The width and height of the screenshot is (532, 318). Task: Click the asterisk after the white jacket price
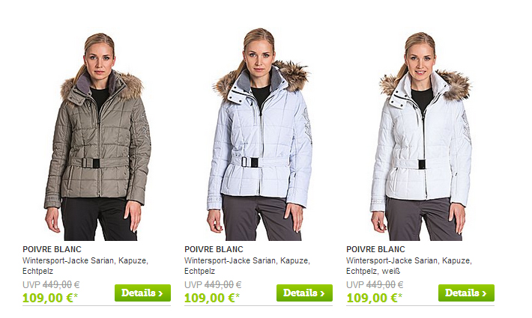[399, 296]
